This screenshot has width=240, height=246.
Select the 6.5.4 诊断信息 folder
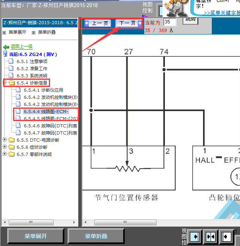32,83
